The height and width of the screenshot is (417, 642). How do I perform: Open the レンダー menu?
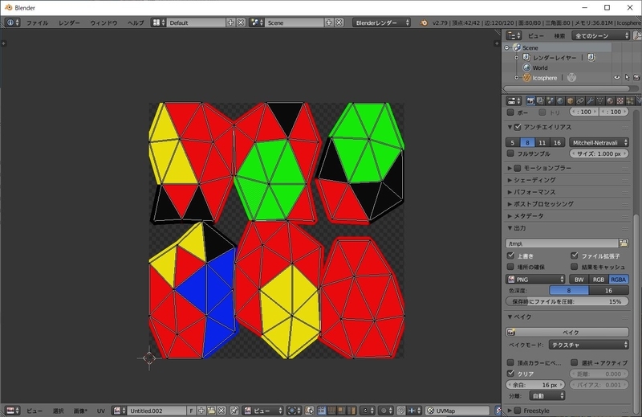click(69, 22)
